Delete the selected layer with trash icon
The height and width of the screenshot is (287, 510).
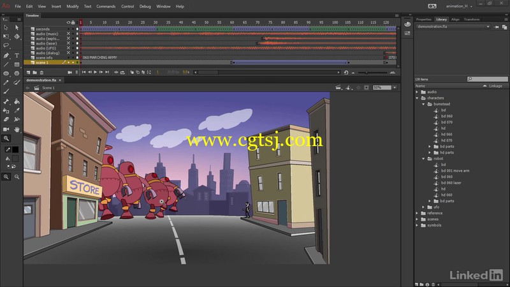[x=41, y=73]
